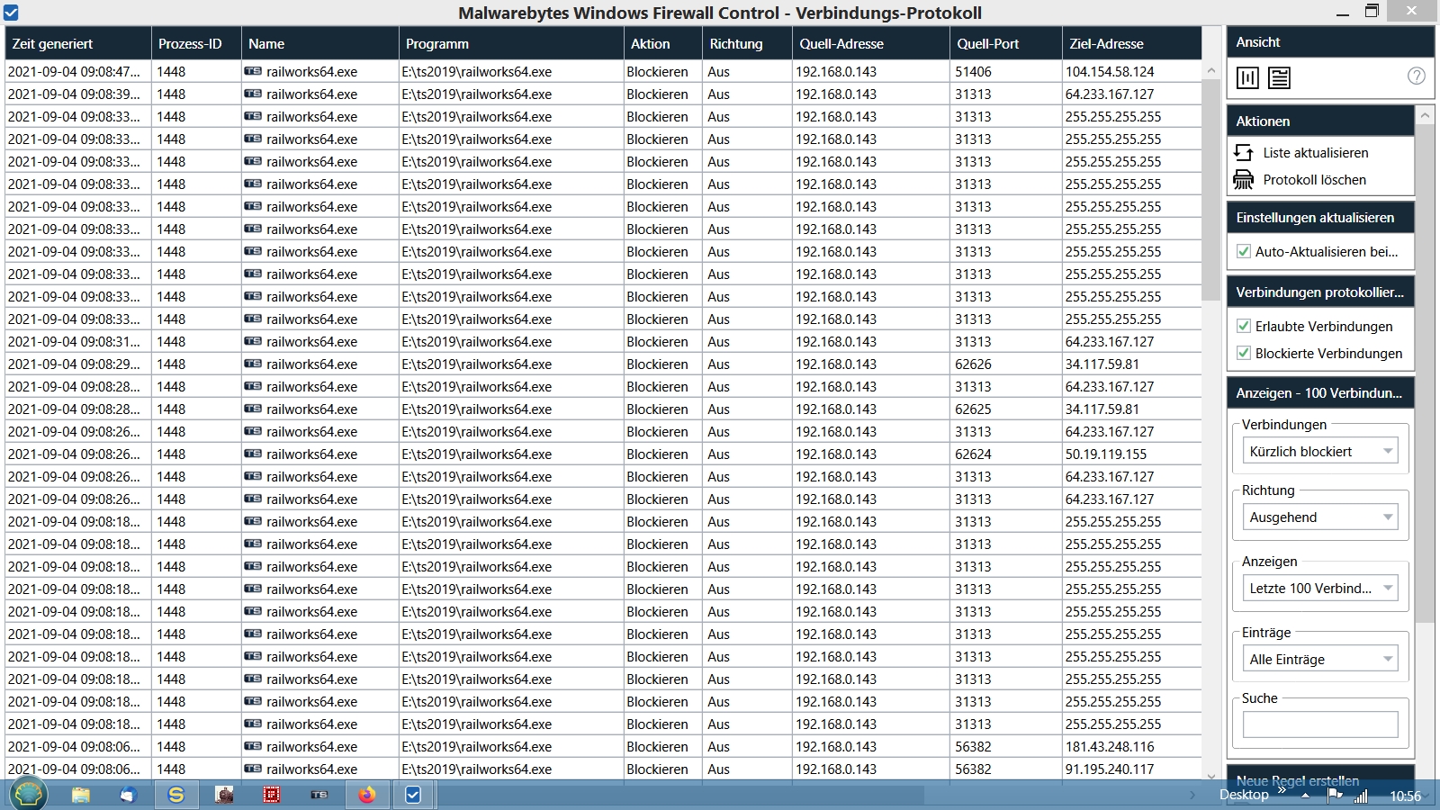Click the yellow S icon in the taskbar
Screen dimensions: 1440x810
point(176,795)
